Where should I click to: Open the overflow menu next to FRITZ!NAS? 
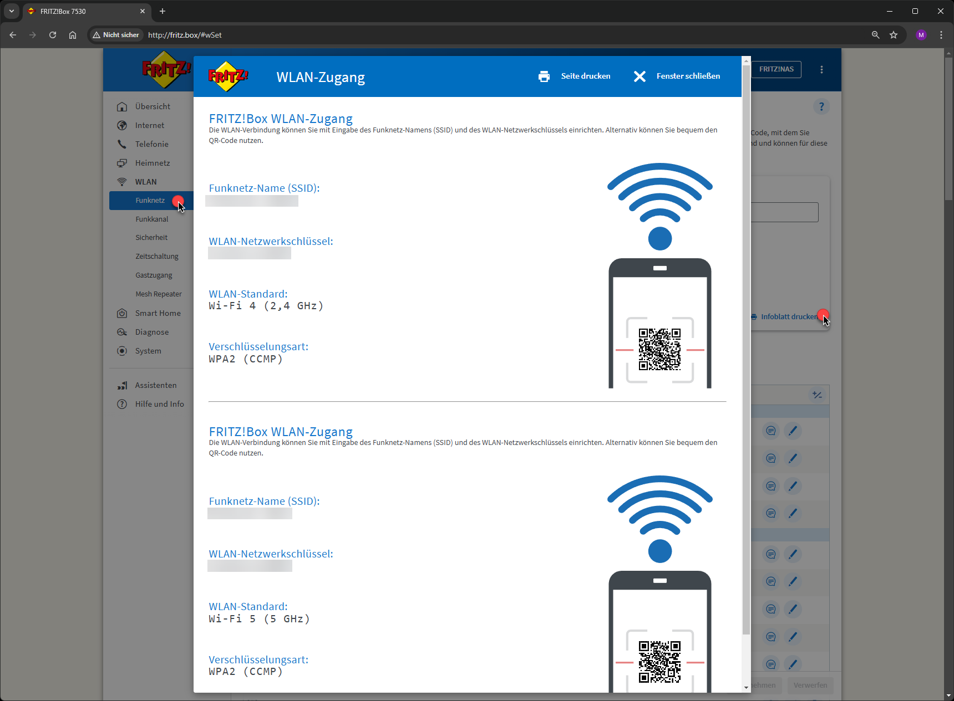821,69
